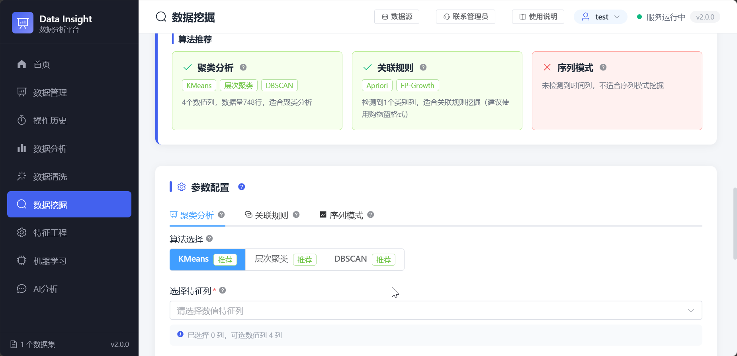Select 数据挖掘 in the sidebar
The width and height of the screenshot is (737, 356).
[x=69, y=204]
